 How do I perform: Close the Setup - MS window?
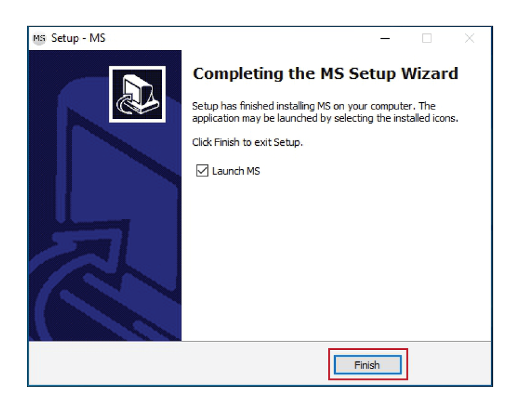coord(470,38)
